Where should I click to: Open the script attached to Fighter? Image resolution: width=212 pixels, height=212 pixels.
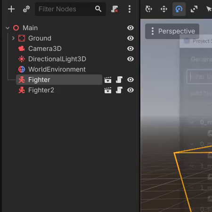pyautogui.click(x=119, y=80)
